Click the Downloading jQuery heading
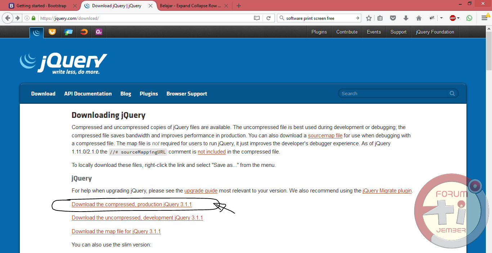This screenshot has height=253, width=492. point(108,115)
